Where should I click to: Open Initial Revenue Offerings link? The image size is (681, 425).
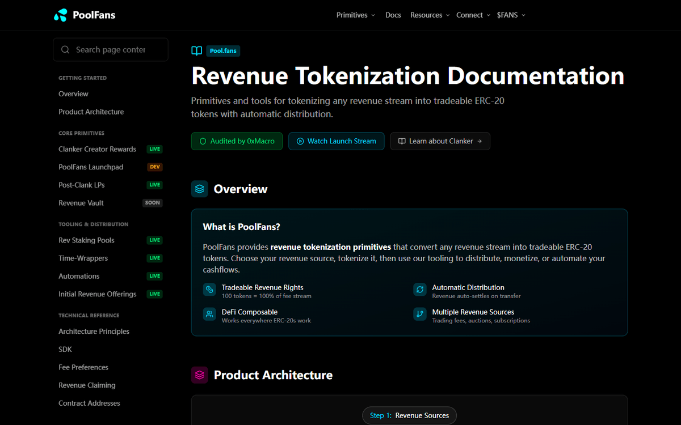click(98, 294)
